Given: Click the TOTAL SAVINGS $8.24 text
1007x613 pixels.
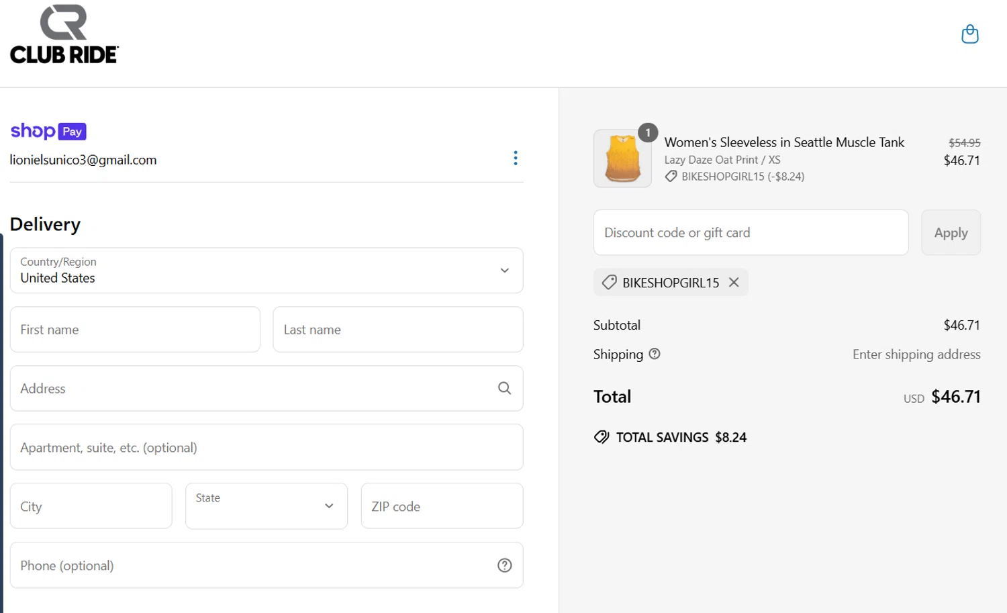Looking at the screenshot, I should 681,437.
